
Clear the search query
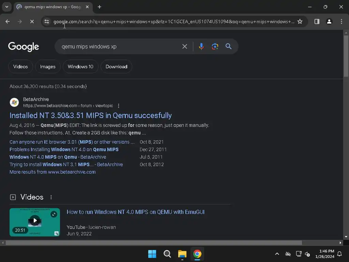point(184,46)
